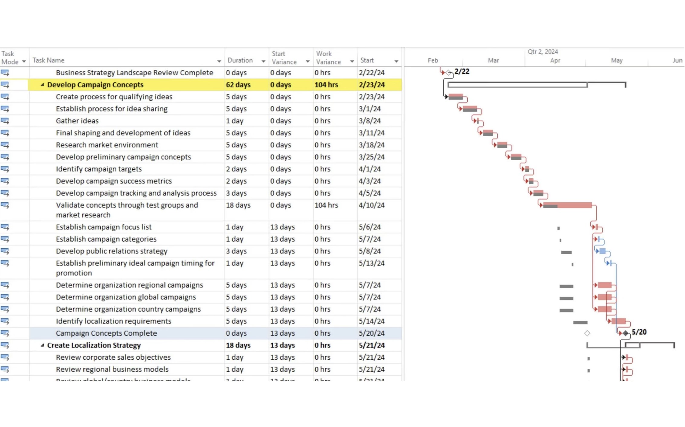Screen dimensions: 685x427
Task: Click the Task Mode icon for Gather ideas row
Action: coord(5,121)
